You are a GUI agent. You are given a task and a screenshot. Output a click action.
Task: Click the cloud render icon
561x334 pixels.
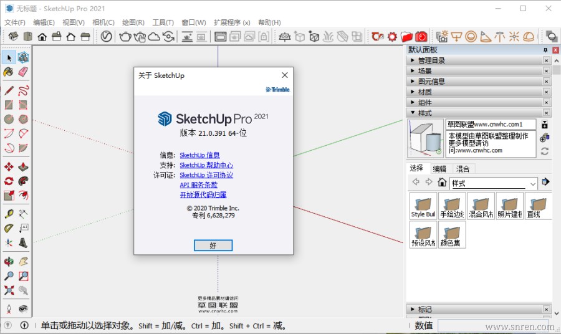(x=154, y=36)
